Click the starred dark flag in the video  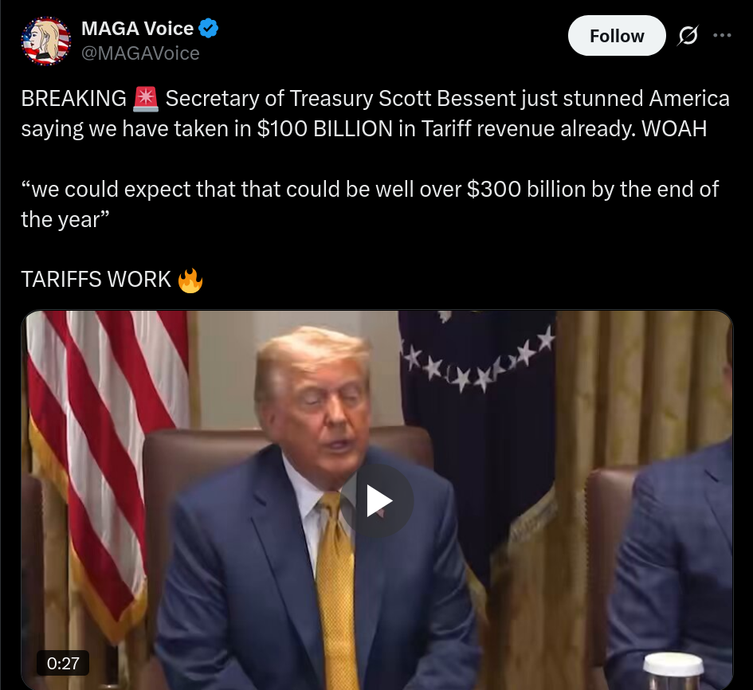(476, 432)
